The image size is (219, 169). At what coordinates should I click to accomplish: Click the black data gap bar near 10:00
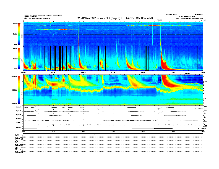coord(98,58)
